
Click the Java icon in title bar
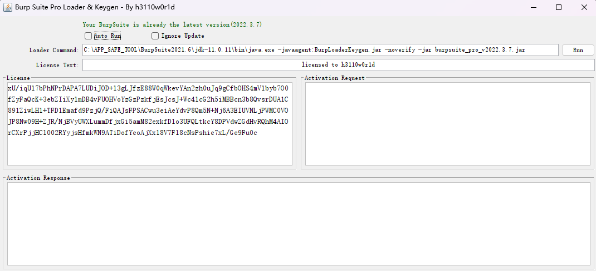click(x=7, y=7)
